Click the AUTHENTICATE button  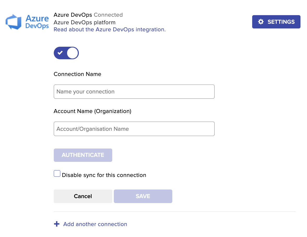83,155
